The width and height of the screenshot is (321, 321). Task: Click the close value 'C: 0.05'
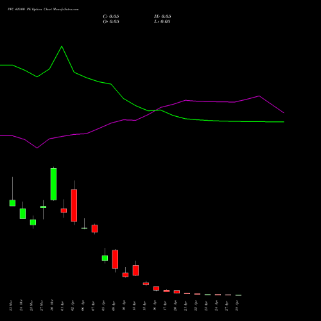point(111,17)
